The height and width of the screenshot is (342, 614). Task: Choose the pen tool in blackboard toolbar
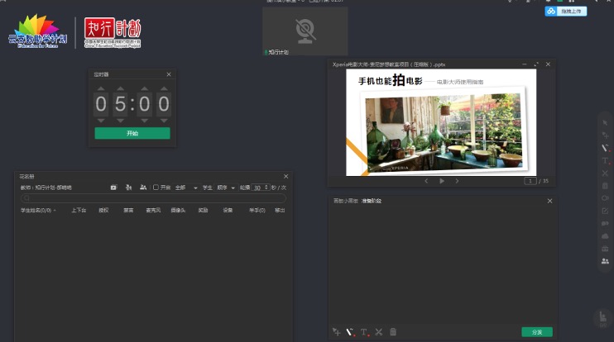tap(350, 332)
